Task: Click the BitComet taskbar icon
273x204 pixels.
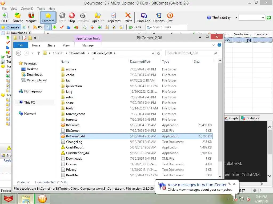Action: 42,199
